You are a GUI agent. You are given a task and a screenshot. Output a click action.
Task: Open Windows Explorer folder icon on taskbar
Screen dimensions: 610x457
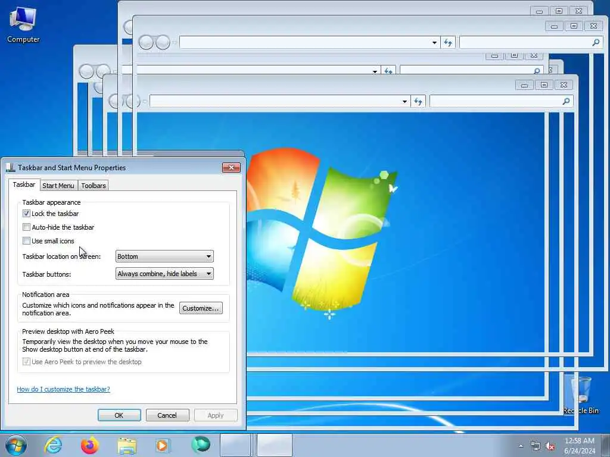(127, 446)
